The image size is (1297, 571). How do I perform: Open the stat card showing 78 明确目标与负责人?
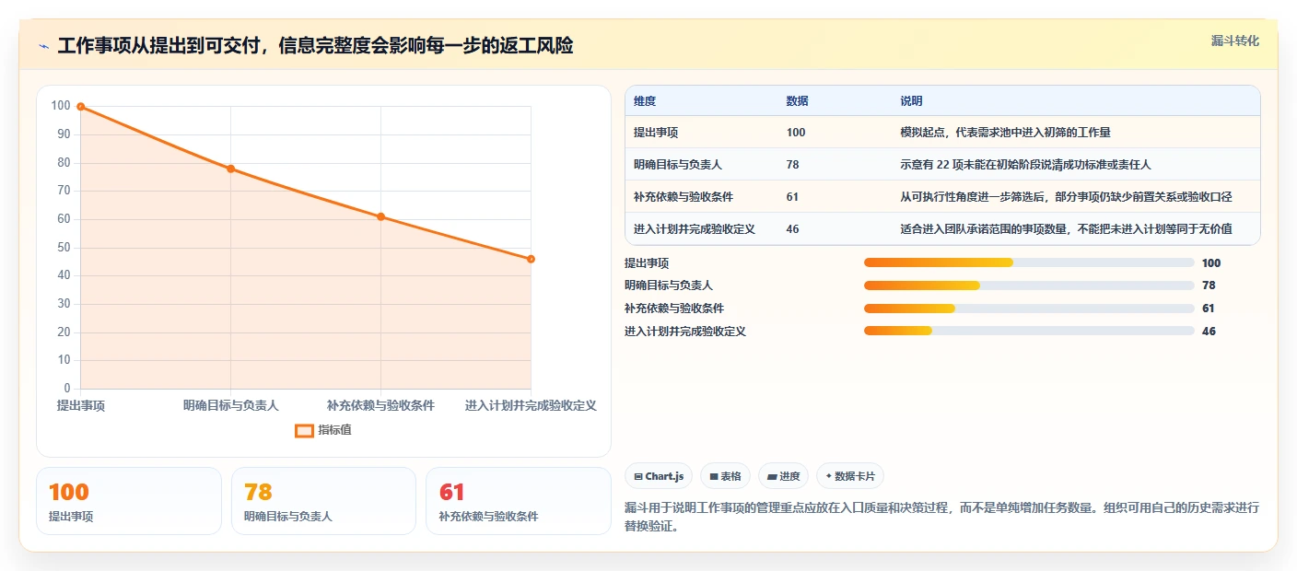pos(324,501)
